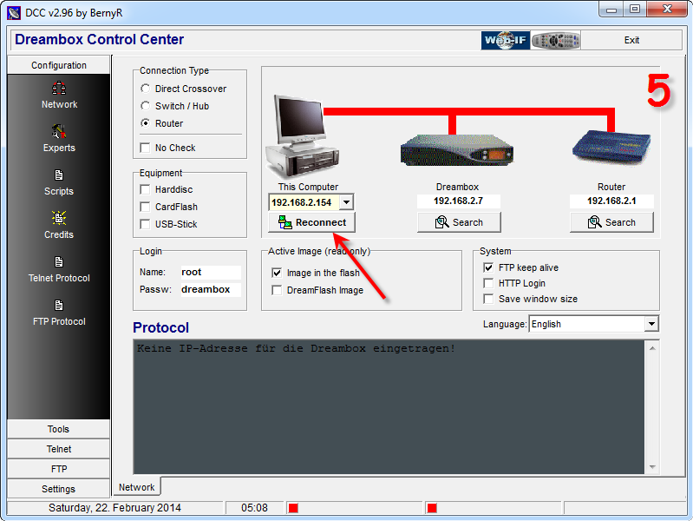The height and width of the screenshot is (521, 693).
Task: Open the Telnet Protocol icon
Action: [59, 261]
